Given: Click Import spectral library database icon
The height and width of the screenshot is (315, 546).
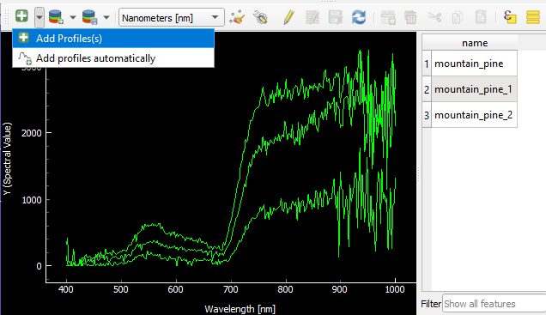Looking at the screenshot, I should [56, 16].
